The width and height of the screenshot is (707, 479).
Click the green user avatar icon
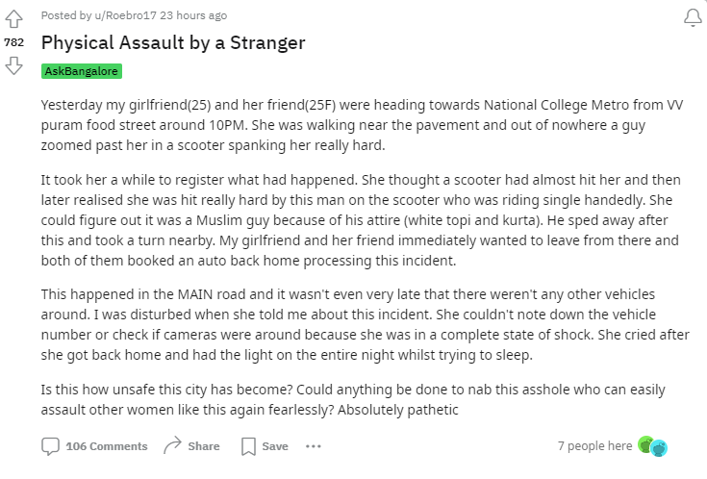[x=645, y=444]
